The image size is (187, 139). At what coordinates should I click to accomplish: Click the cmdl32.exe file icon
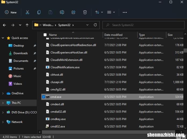point(47,126)
